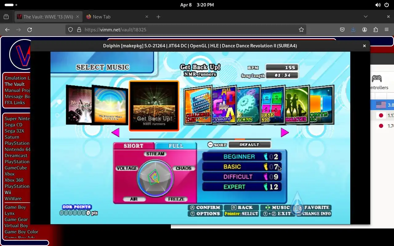Screen dimensions: 394x246
Task: Select the Course Music tile
Action: click(273, 105)
